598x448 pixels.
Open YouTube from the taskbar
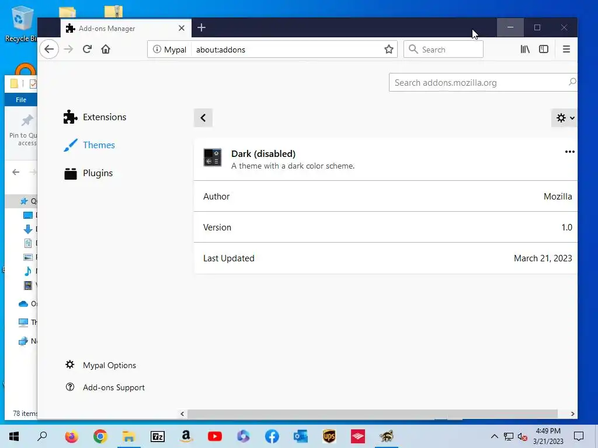pyautogui.click(x=215, y=436)
